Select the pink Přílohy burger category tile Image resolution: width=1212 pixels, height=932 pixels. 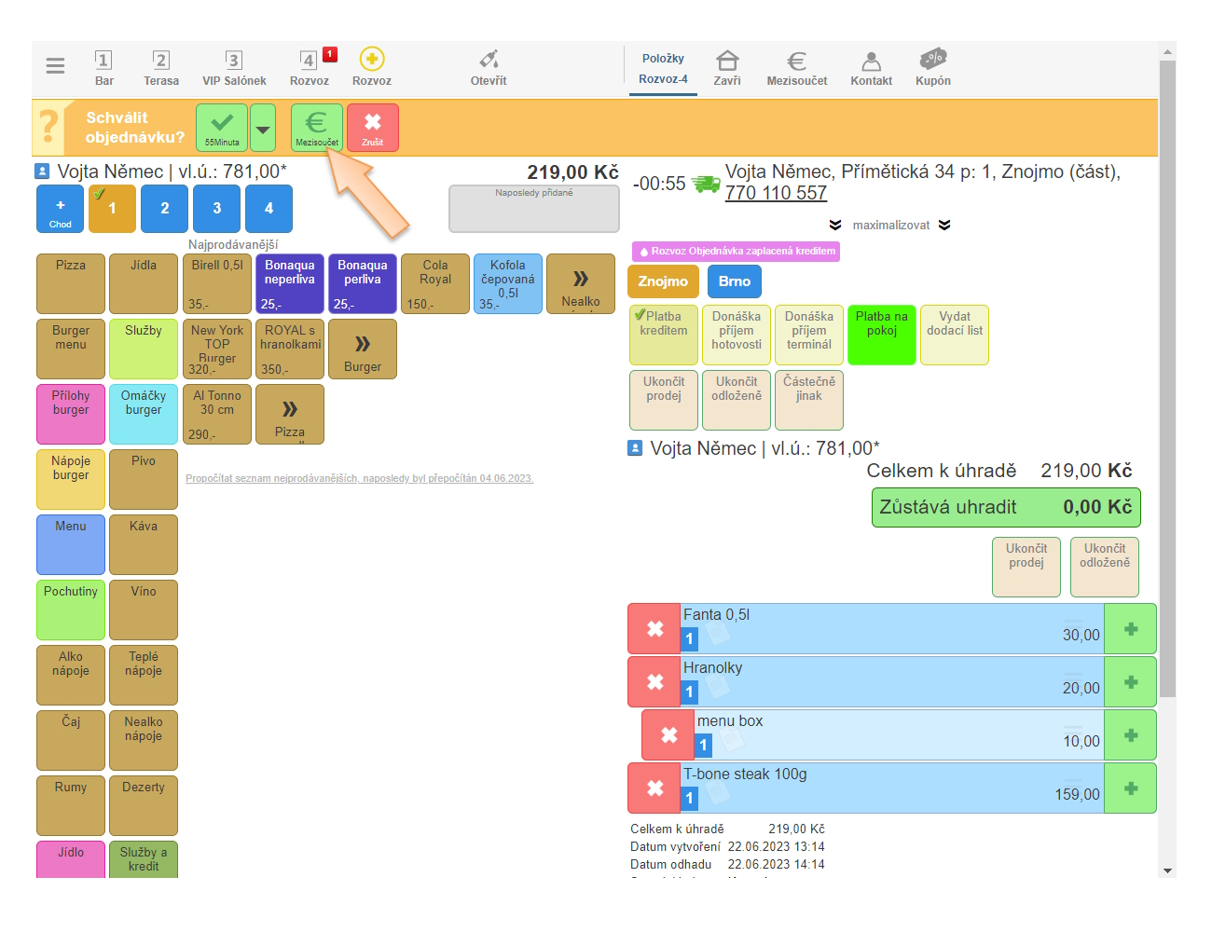[71, 414]
